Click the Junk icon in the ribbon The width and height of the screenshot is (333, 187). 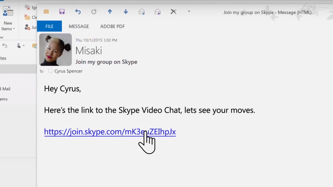28,27
